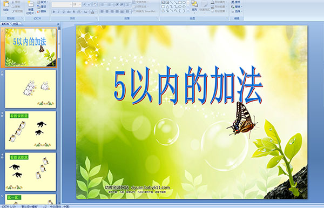Click the Increase Indent icon
This screenshot has height=208, width=324.
[x=122, y=4]
